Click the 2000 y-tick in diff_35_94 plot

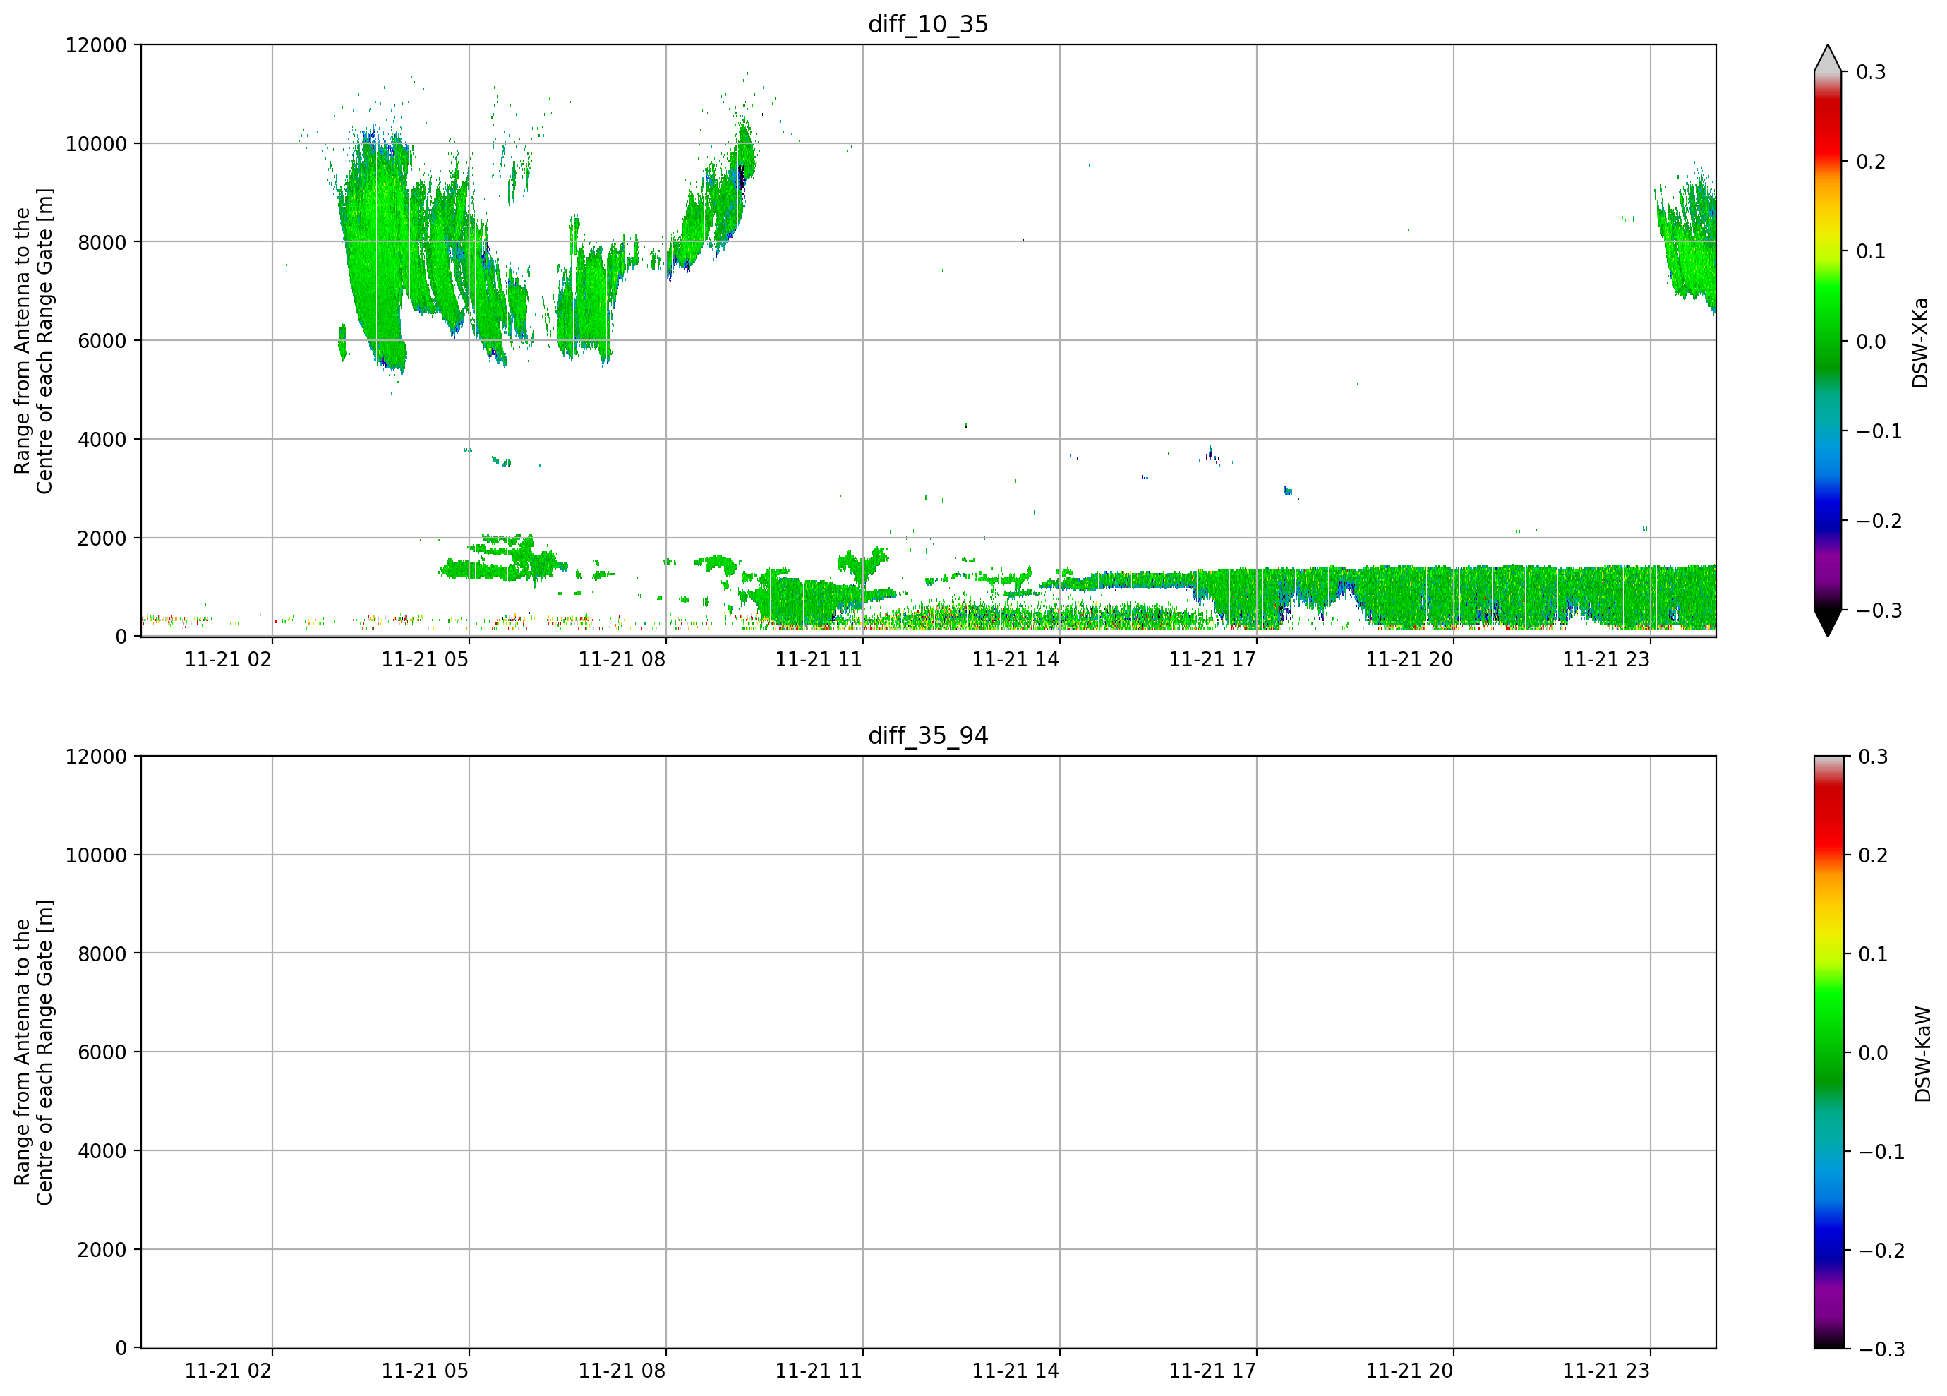pyautogui.click(x=102, y=1250)
